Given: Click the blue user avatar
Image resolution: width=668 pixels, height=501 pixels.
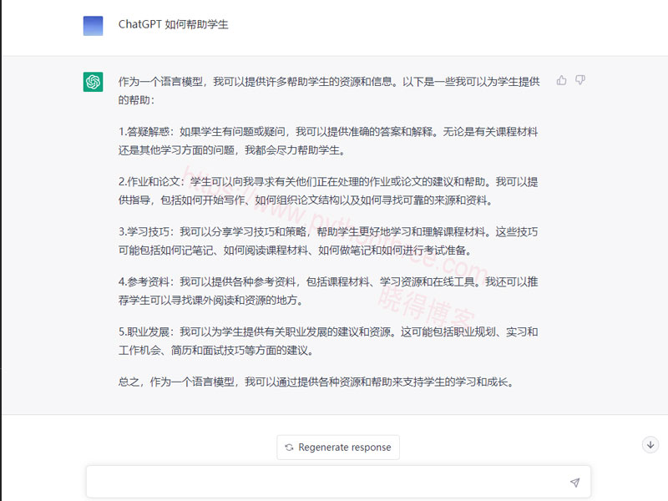Looking at the screenshot, I should click(93, 26).
